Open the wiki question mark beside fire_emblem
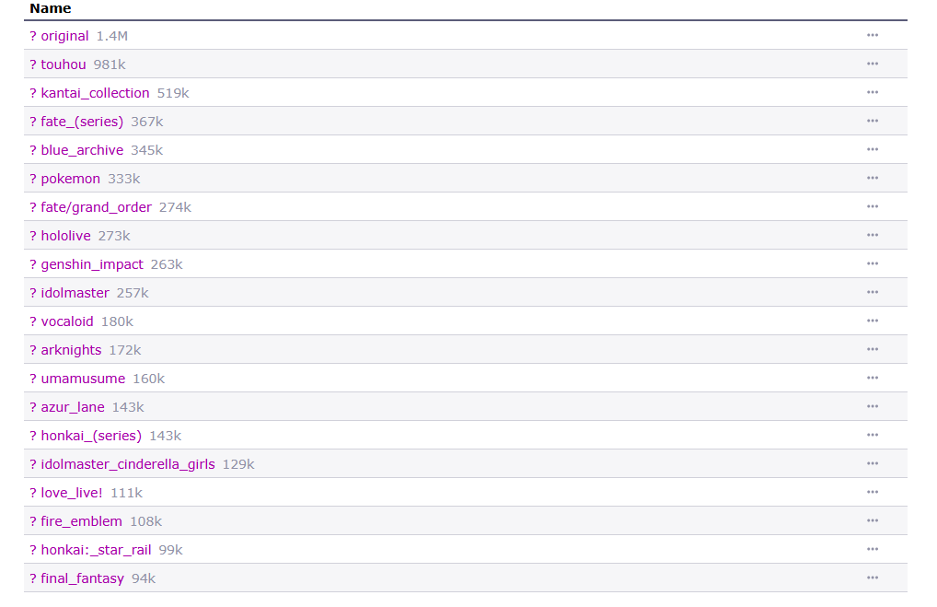The height and width of the screenshot is (607, 937). pos(33,521)
